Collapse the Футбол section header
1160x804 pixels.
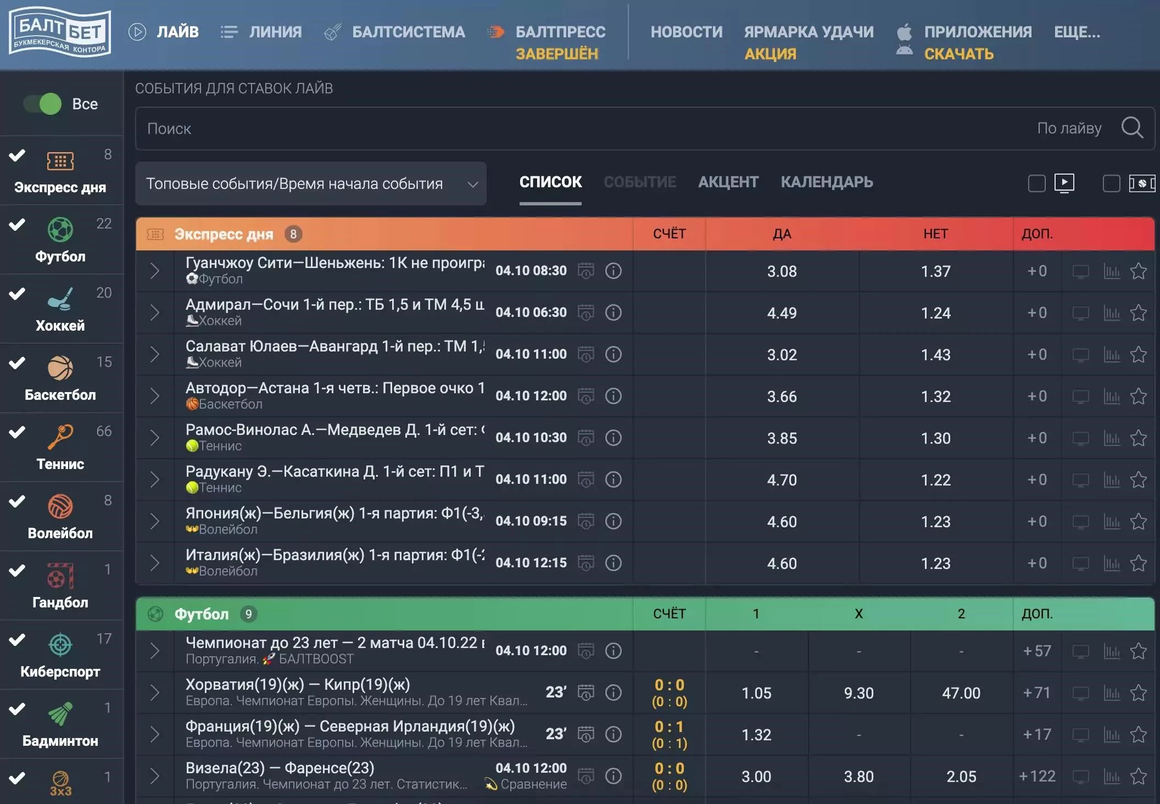(384, 614)
